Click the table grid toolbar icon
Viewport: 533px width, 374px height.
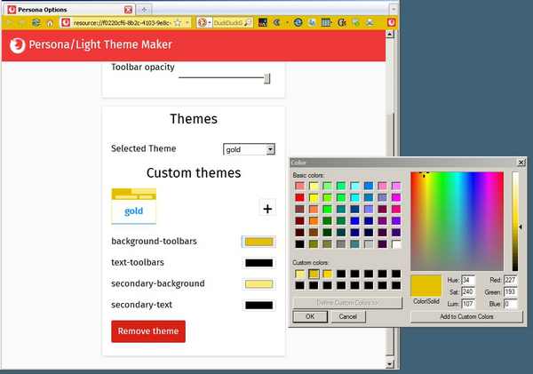pyautogui.click(x=326, y=23)
